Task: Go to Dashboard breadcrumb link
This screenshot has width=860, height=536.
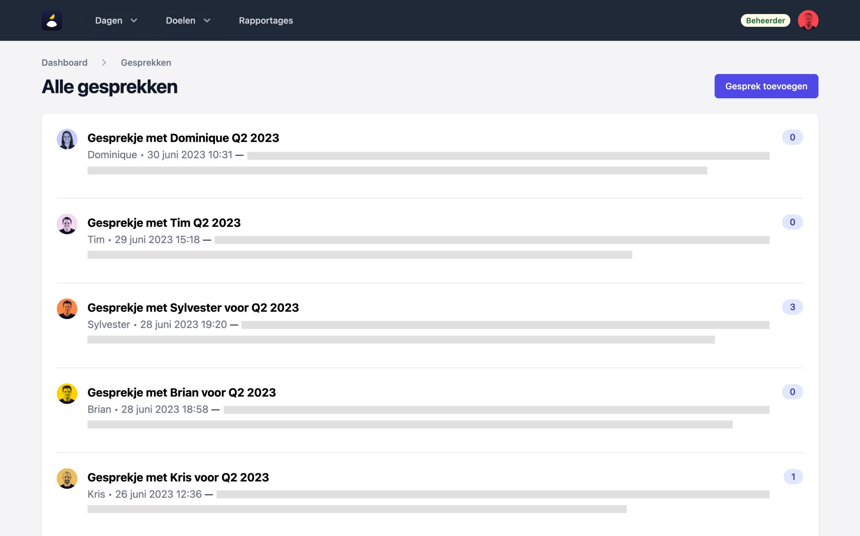Action: pyautogui.click(x=64, y=63)
